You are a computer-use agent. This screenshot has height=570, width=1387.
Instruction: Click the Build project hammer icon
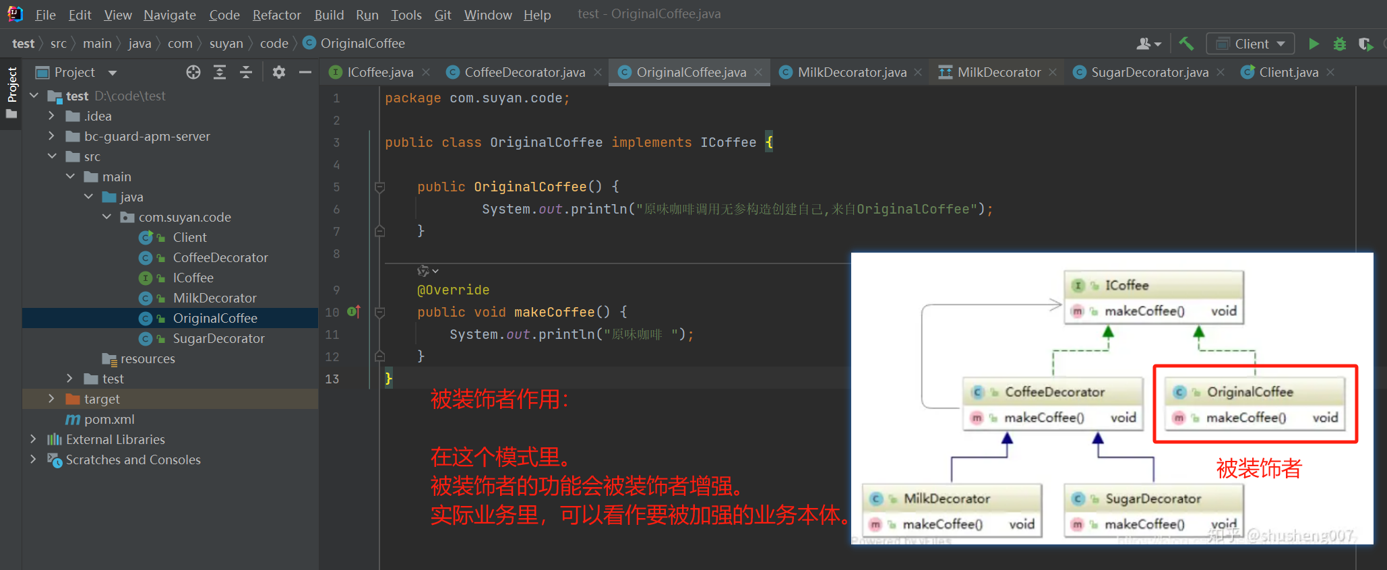pos(1186,44)
